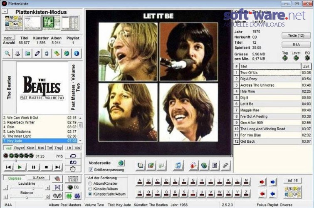The image size is (314, 208).
Task: Select 'Across The Universe' in track list
Action: [x=272, y=85]
